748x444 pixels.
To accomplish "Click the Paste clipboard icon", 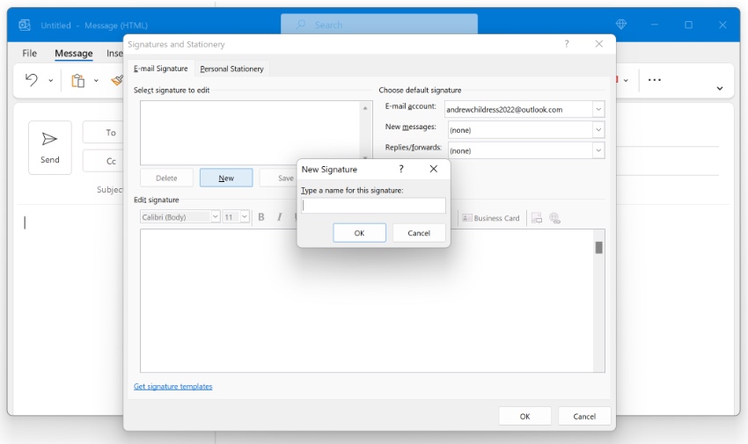I will 77,81.
